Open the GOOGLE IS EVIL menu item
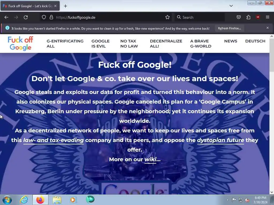 pyautogui.click(x=101, y=44)
